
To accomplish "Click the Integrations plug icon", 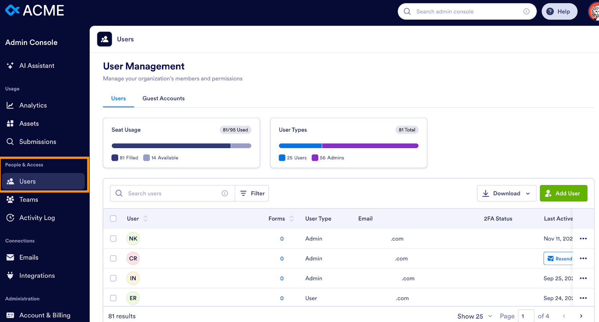I will [10, 275].
